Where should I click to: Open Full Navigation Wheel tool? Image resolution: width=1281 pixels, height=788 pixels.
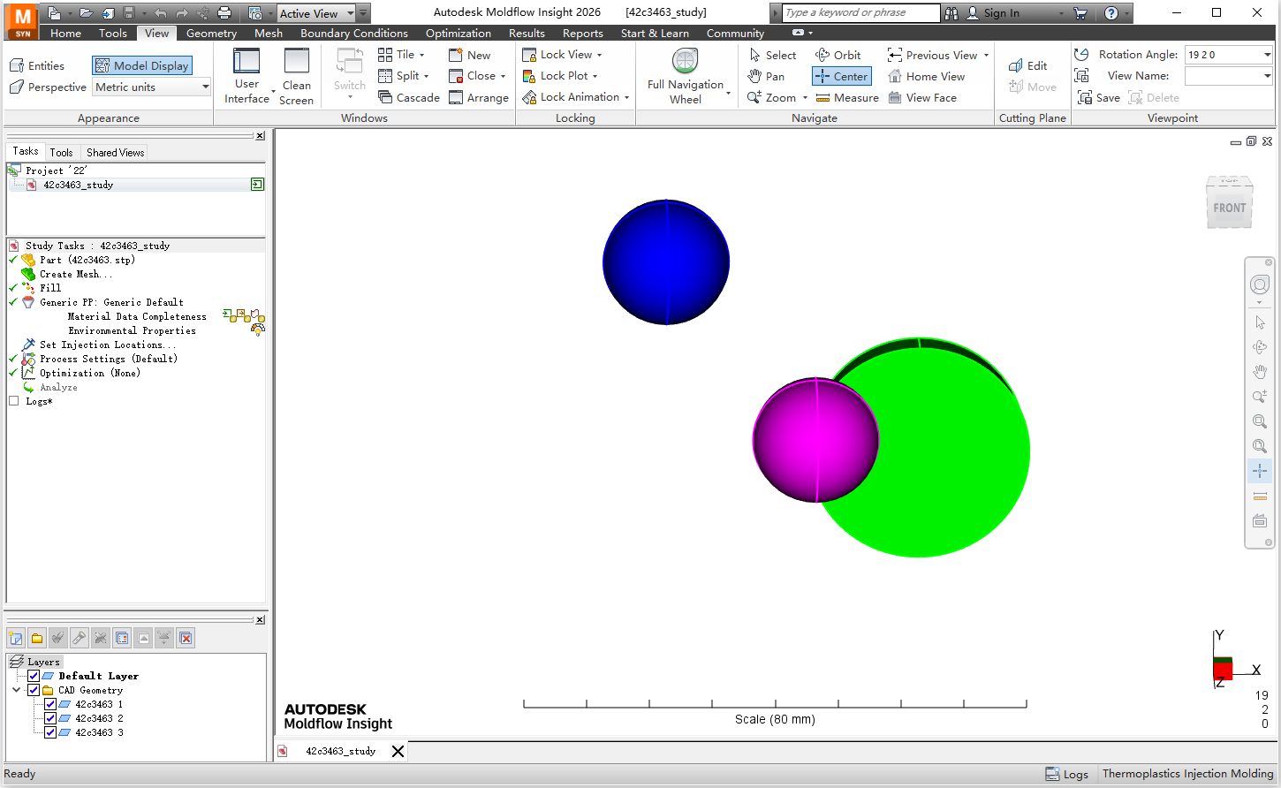click(x=686, y=76)
